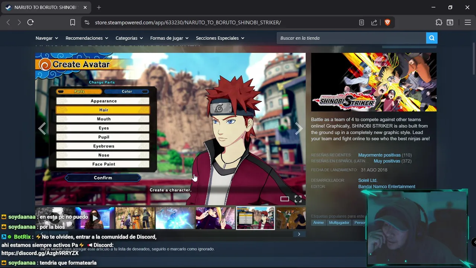
Task: Select the highlighted Create Avatar thumbnail
Action: coord(255,218)
